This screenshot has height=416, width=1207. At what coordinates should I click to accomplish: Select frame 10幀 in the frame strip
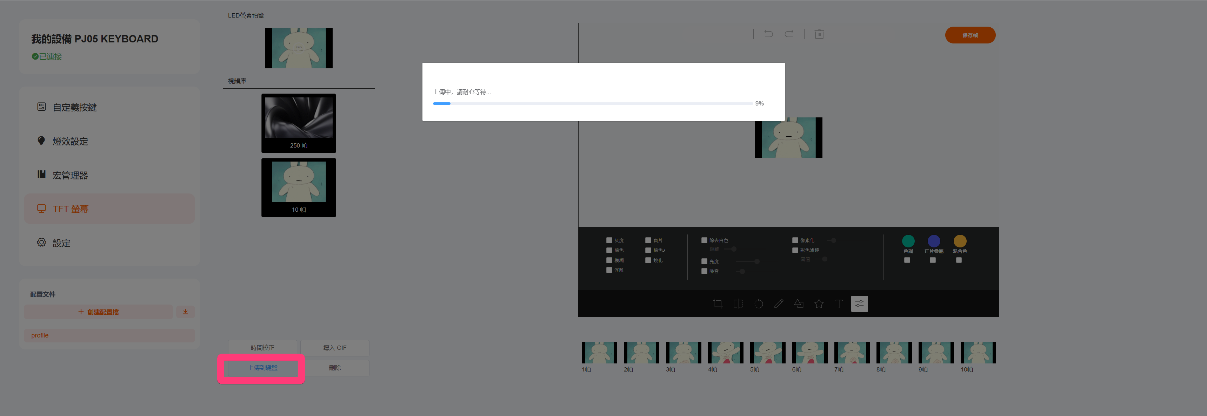pyautogui.click(x=978, y=353)
